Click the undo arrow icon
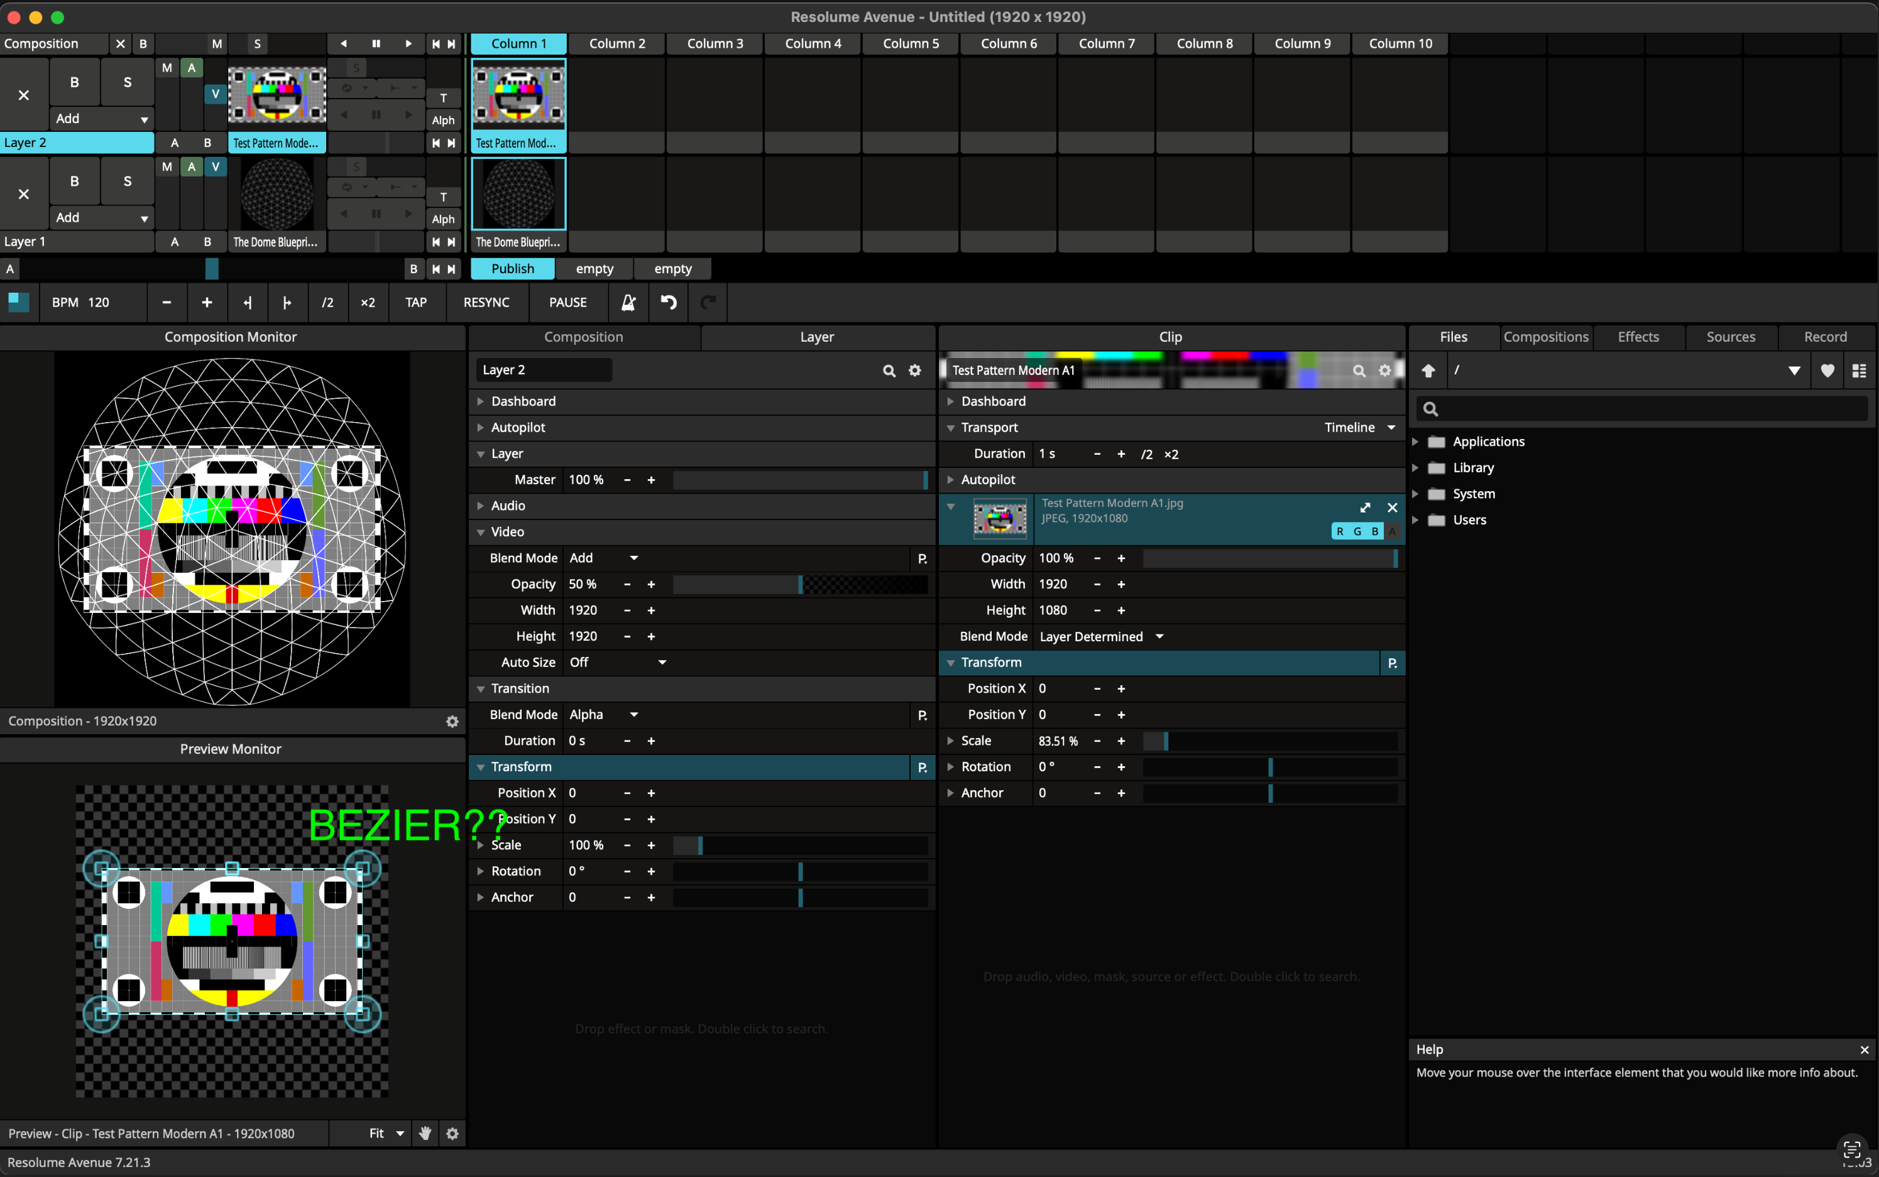The height and width of the screenshot is (1177, 1879). [669, 303]
